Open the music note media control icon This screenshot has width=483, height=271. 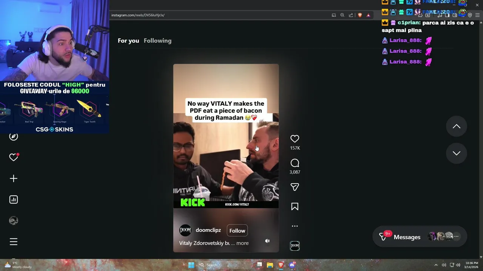440,15
